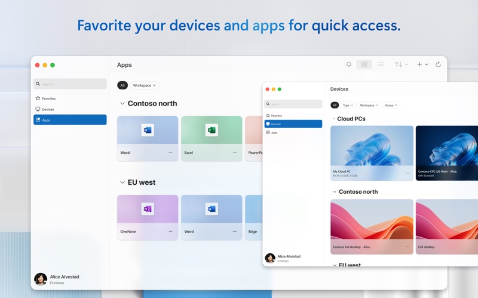Open more options for OneNote tile
Image resolution: width=478 pixels, height=298 pixels.
click(171, 231)
